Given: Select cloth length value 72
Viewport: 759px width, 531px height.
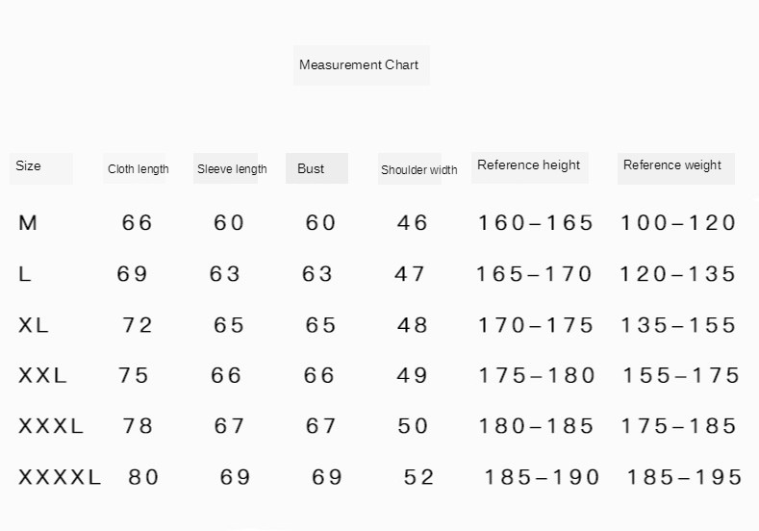Looking at the screenshot, I should coord(138,325).
